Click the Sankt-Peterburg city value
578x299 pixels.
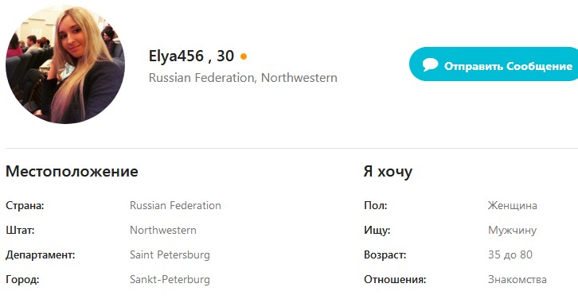[x=170, y=279]
